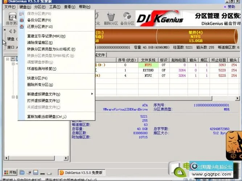Choose 清除保留扇区(E) menu entry
This screenshot has height=181, width=242.
click(x=56, y=42)
